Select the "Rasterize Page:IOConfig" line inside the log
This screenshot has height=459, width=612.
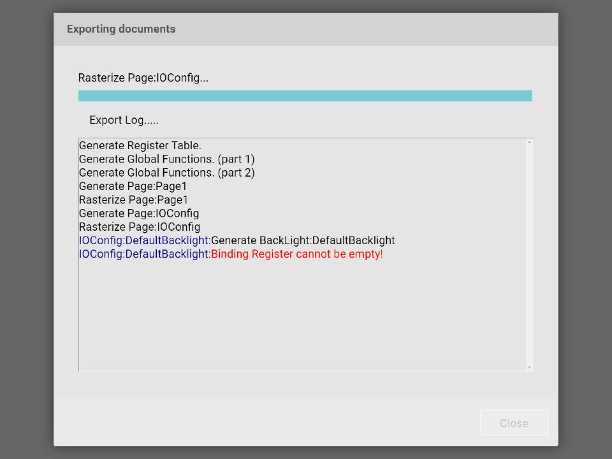[x=140, y=227]
